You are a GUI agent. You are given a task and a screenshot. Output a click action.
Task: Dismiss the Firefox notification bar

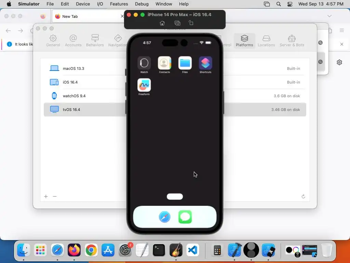tap(342, 44)
